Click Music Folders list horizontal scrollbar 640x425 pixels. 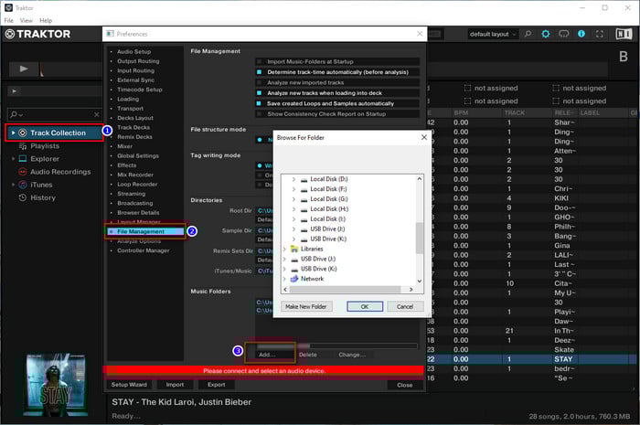[x=336, y=345]
